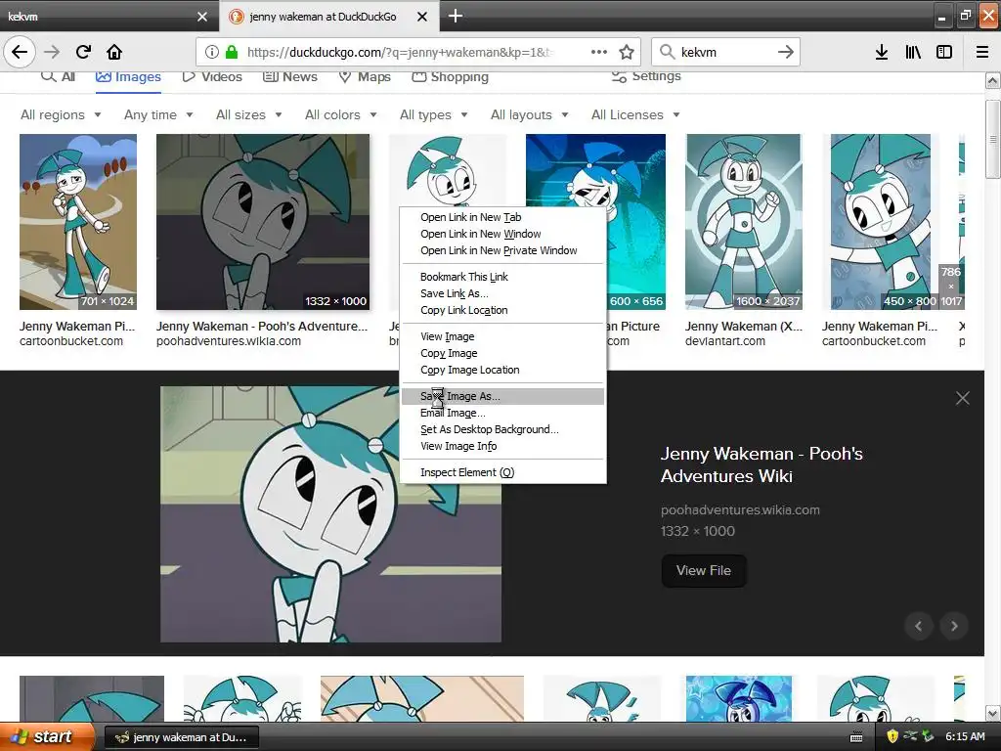Select Bookmark This Link
1001x751 pixels.
pos(502,277)
